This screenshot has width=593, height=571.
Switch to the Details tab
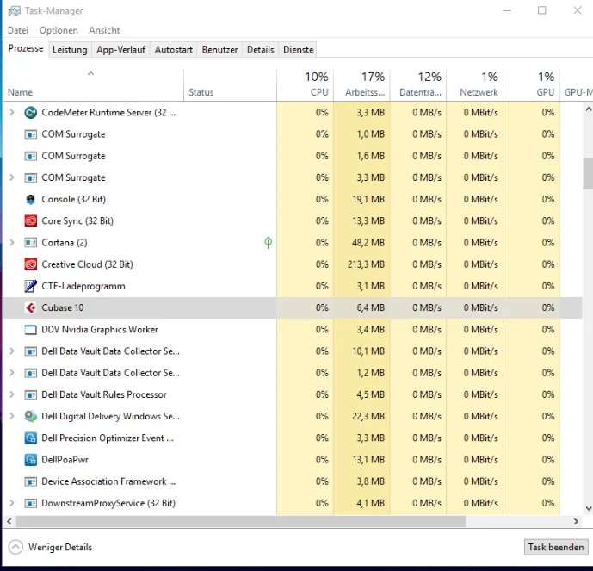[260, 50]
